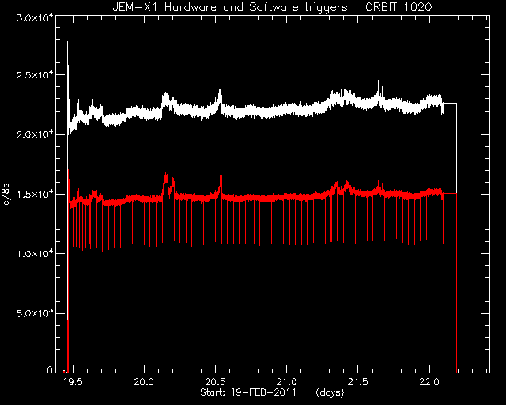Click the white curve spike near day 21.65
This screenshot has height=405, width=506.
click(x=378, y=87)
